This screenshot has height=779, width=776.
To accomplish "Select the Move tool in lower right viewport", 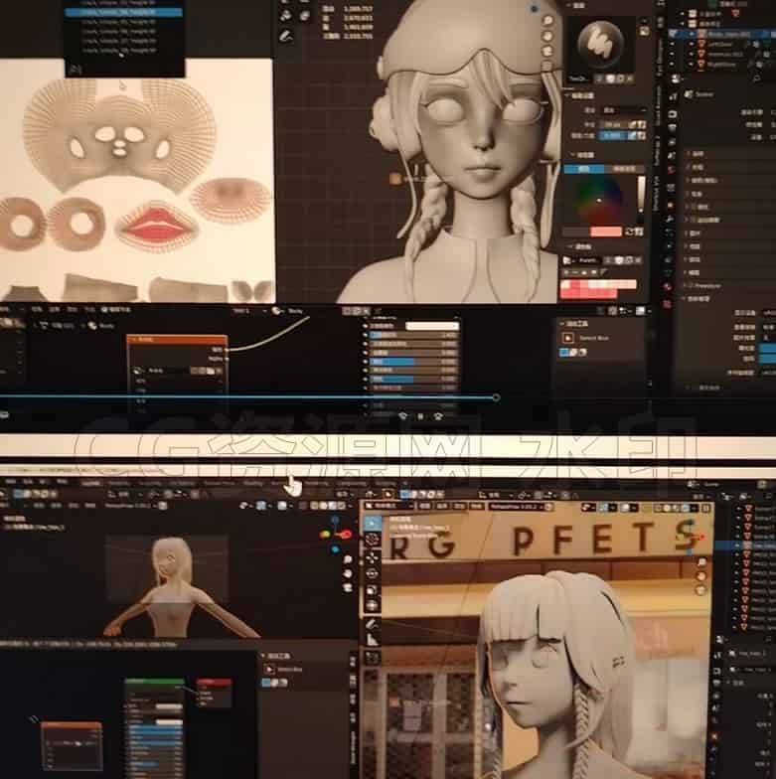I will point(372,558).
